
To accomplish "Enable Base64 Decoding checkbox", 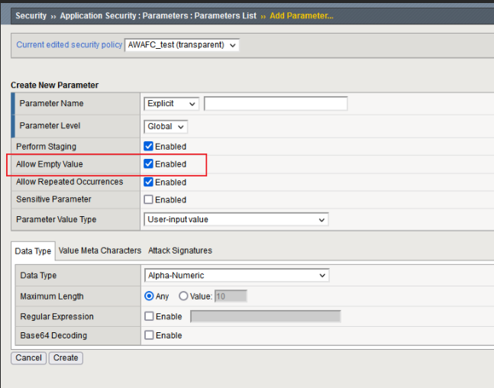I will [x=149, y=335].
